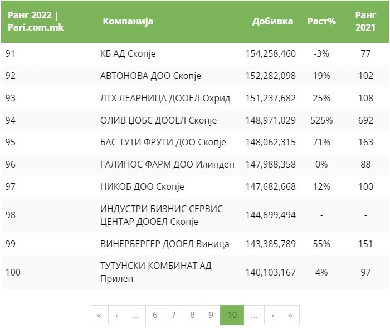Go to previous page with single-left arrow
The height and width of the screenshot is (334, 390).
pyautogui.click(x=116, y=315)
